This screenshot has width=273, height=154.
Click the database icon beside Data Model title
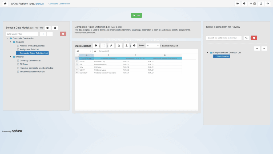pos(55,28)
